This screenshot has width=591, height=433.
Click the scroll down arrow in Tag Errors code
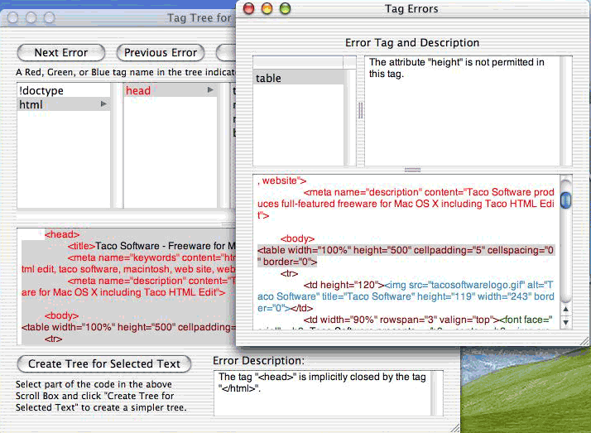[565, 323]
